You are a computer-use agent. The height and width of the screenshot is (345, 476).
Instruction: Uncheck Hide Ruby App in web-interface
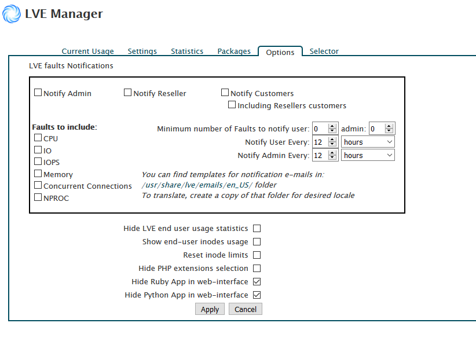[257, 282]
